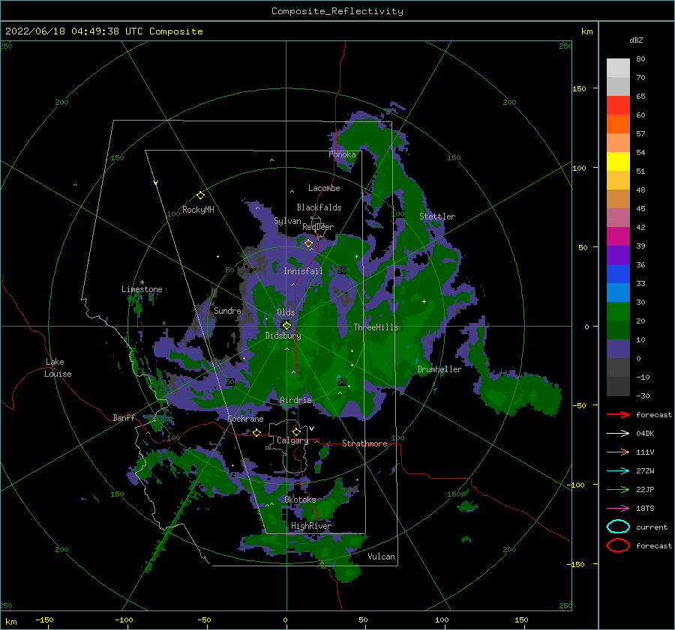
Task: Click the Okotoks label
Action: pos(300,499)
